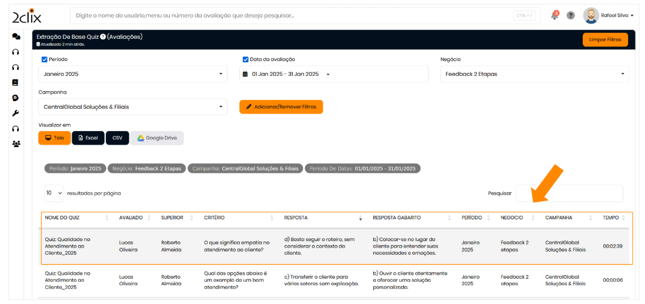The image size is (645, 304).
Task: Open the Campanha dropdown
Action: (132, 107)
